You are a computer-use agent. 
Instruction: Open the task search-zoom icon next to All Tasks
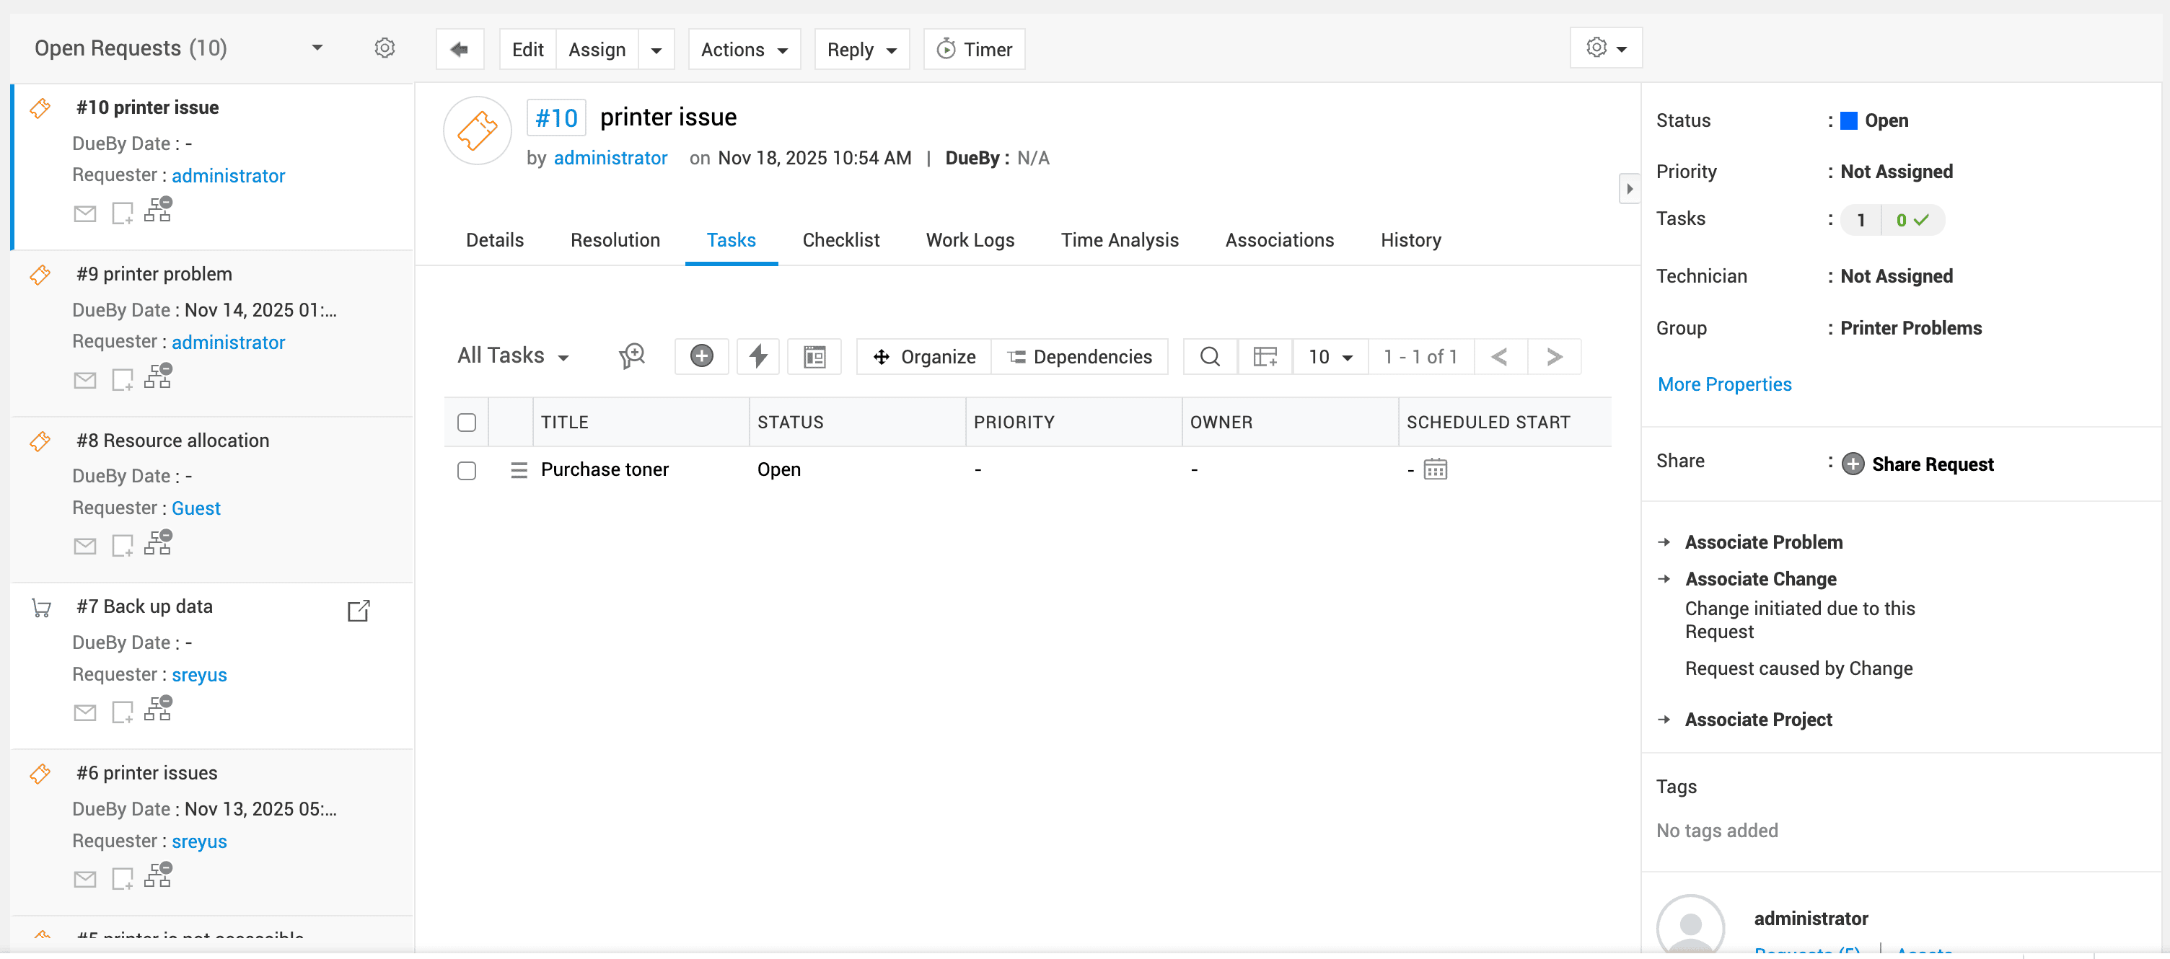click(632, 356)
